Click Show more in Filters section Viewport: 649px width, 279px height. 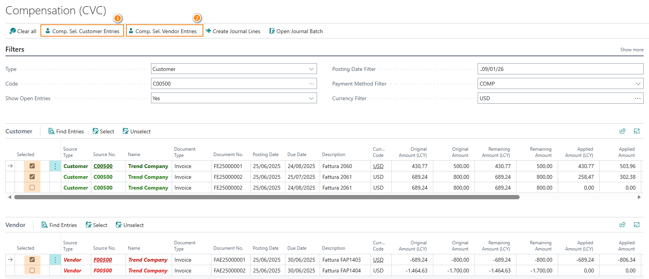[632, 50]
